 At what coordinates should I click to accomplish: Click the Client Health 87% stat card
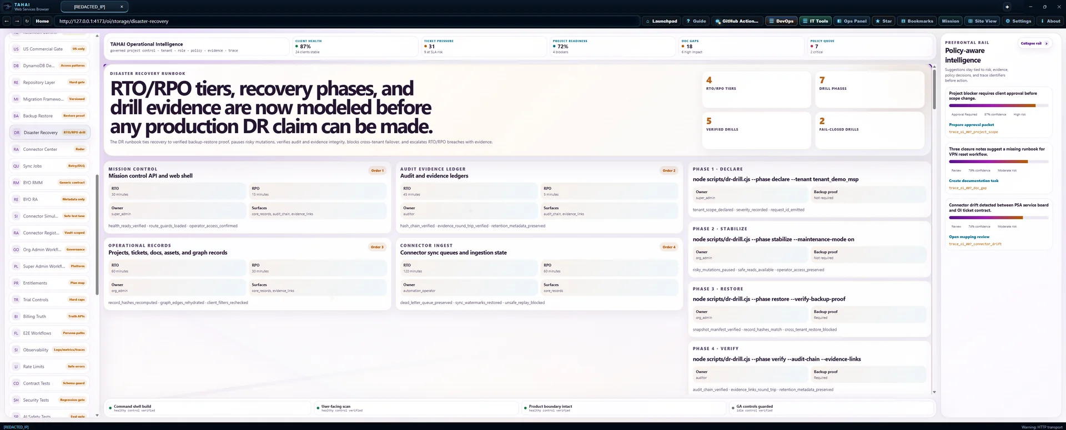(355, 47)
